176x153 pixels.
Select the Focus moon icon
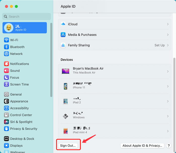pos(6,77)
